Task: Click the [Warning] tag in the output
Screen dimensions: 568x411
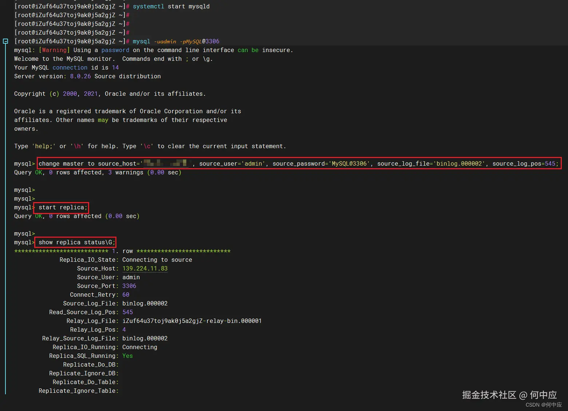Action: [54, 50]
